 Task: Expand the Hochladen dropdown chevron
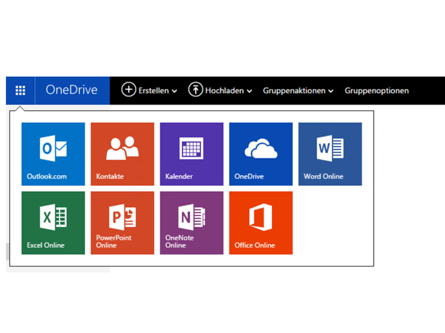point(250,91)
